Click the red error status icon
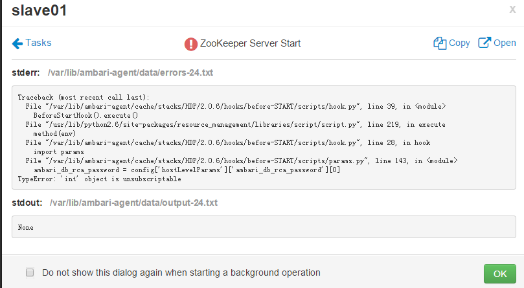This screenshot has height=288, width=524. (191, 44)
